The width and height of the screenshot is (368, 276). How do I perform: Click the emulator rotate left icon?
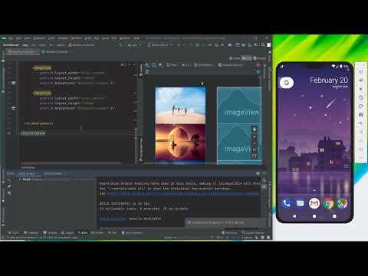point(361,97)
